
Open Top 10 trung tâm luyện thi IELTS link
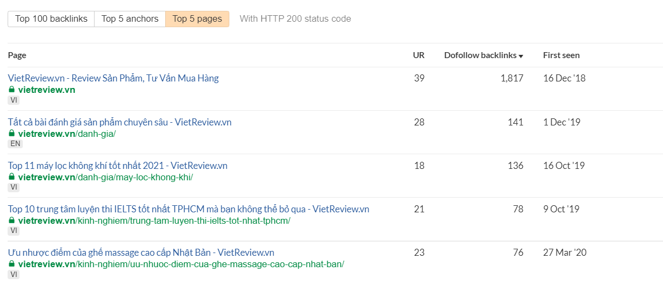pos(189,209)
